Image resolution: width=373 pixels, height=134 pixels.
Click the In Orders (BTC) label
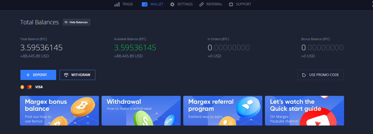(218, 39)
